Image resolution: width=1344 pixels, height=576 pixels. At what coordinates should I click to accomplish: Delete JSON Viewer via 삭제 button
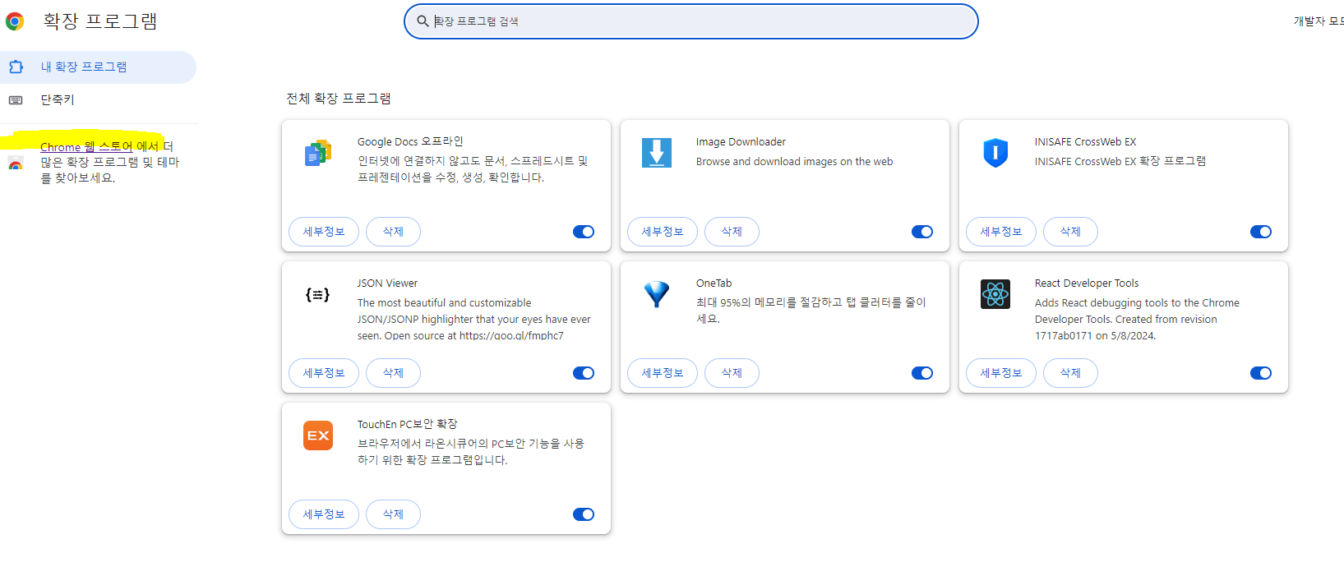click(393, 373)
